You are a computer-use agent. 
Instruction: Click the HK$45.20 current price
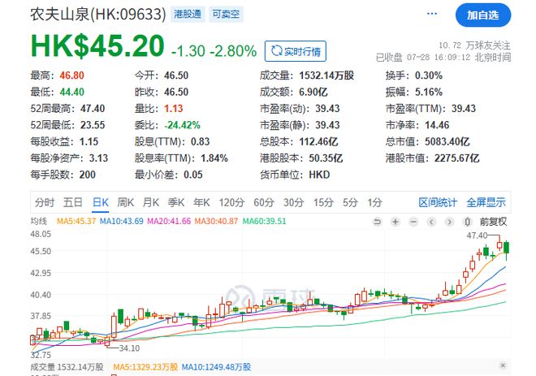coord(97,45)
